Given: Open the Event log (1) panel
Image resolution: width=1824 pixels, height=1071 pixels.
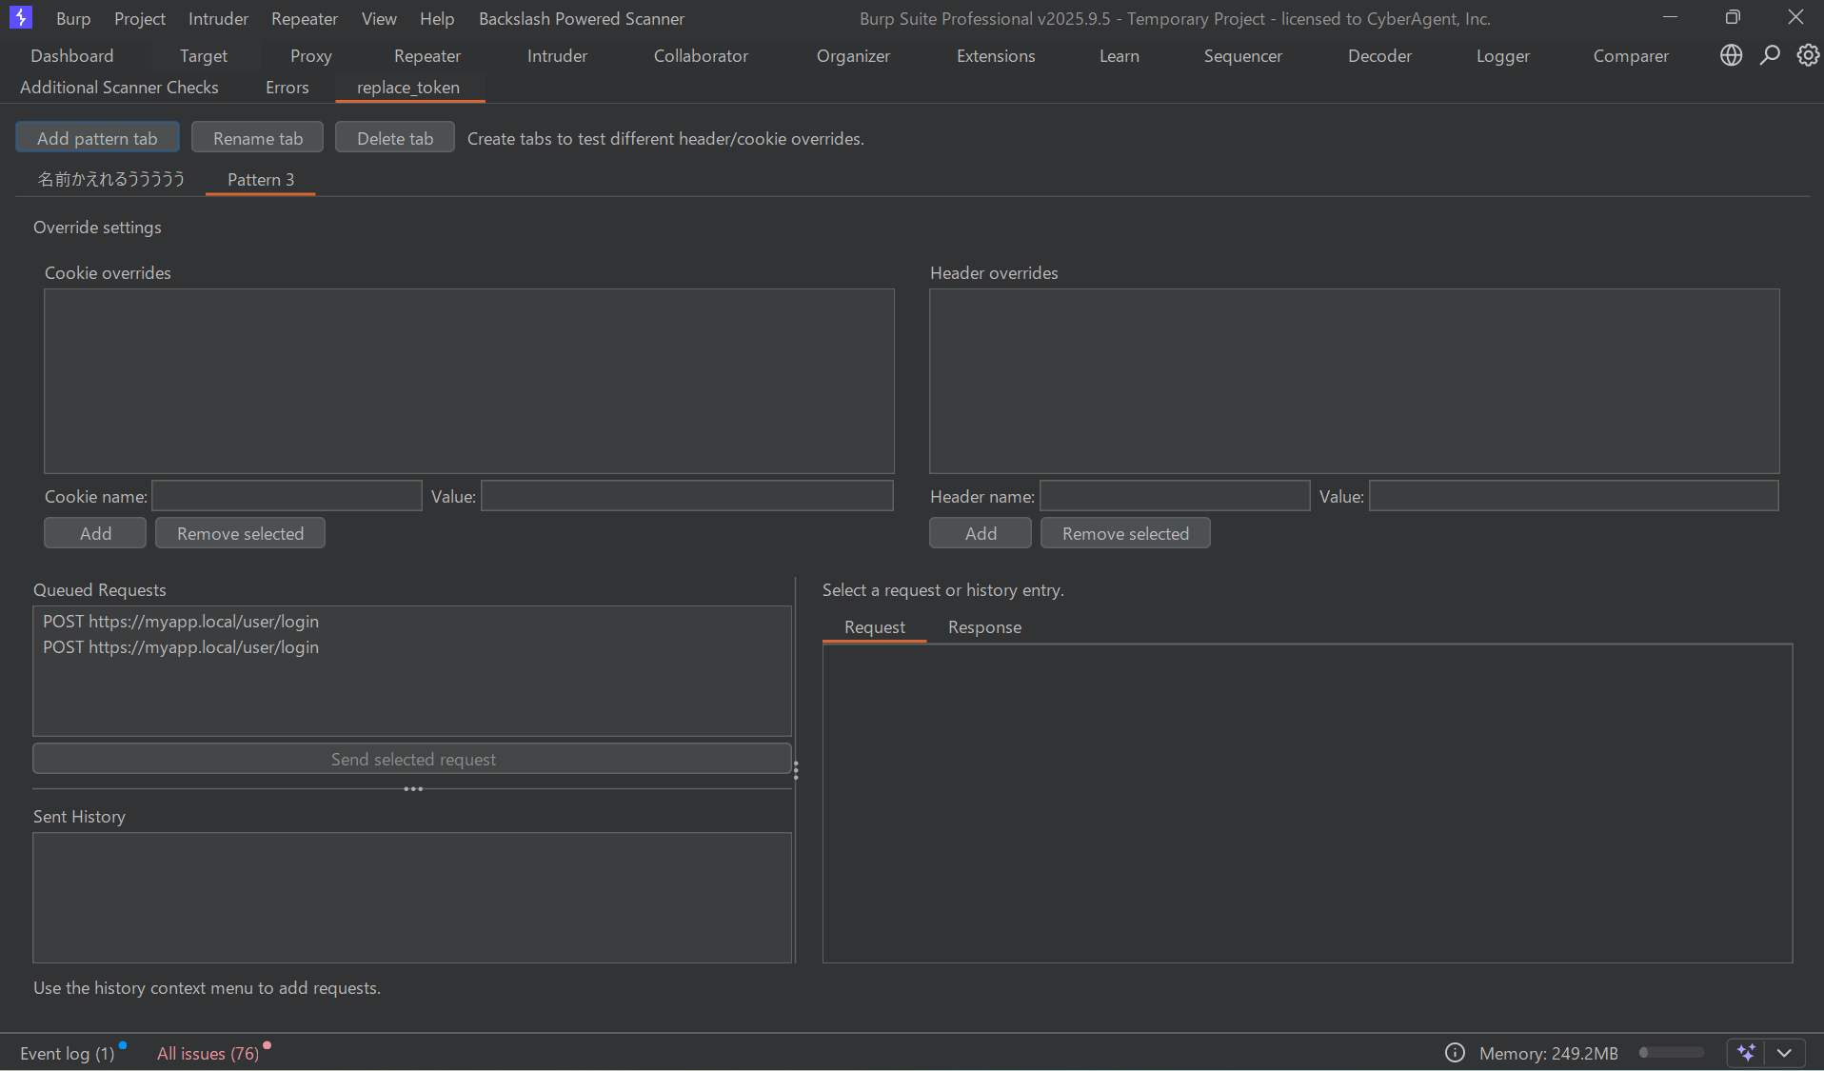Looking at the screenshot, I should point(68,1053).
